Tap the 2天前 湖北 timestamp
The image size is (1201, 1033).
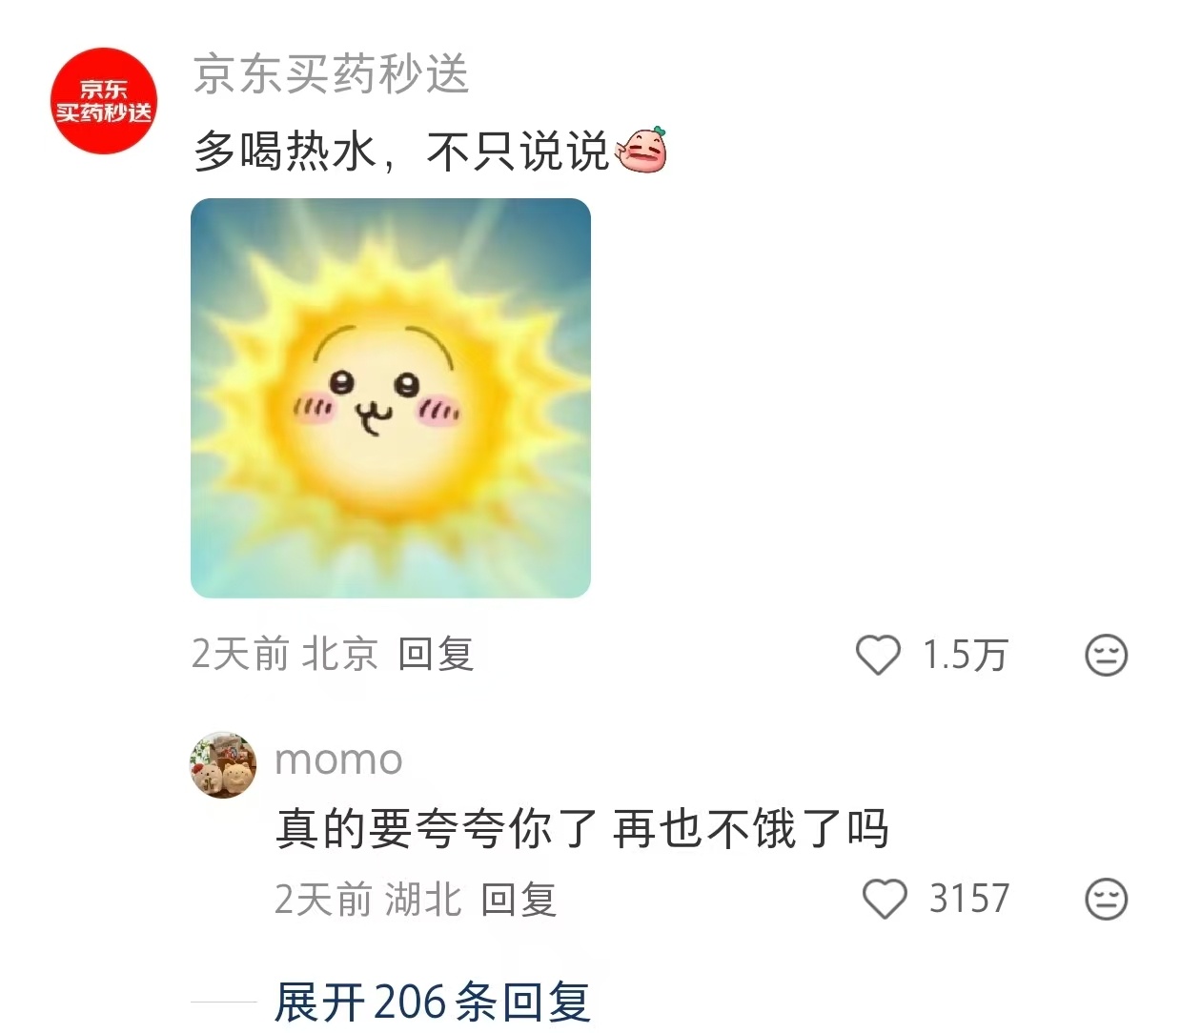coord(368,900)
